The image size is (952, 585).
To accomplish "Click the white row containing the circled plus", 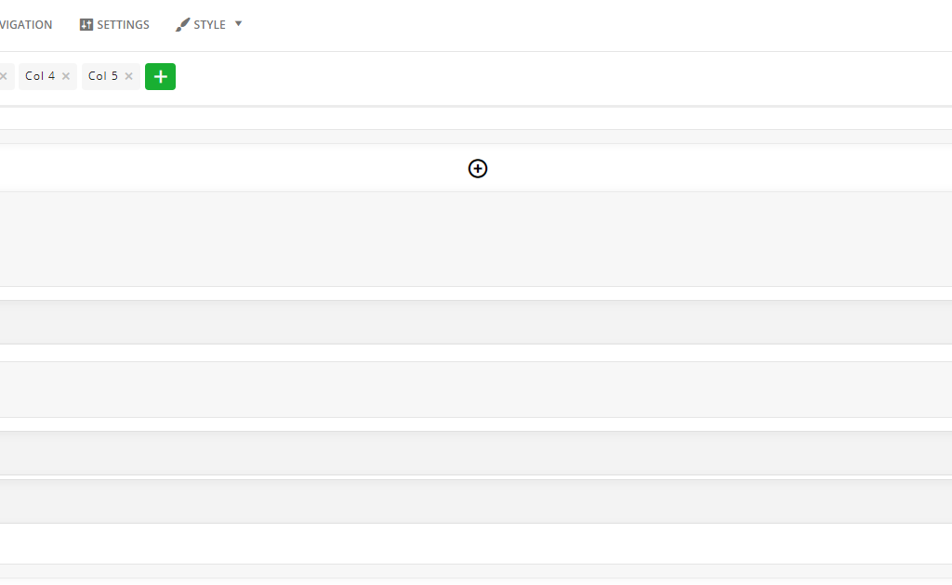I will 476,168.
